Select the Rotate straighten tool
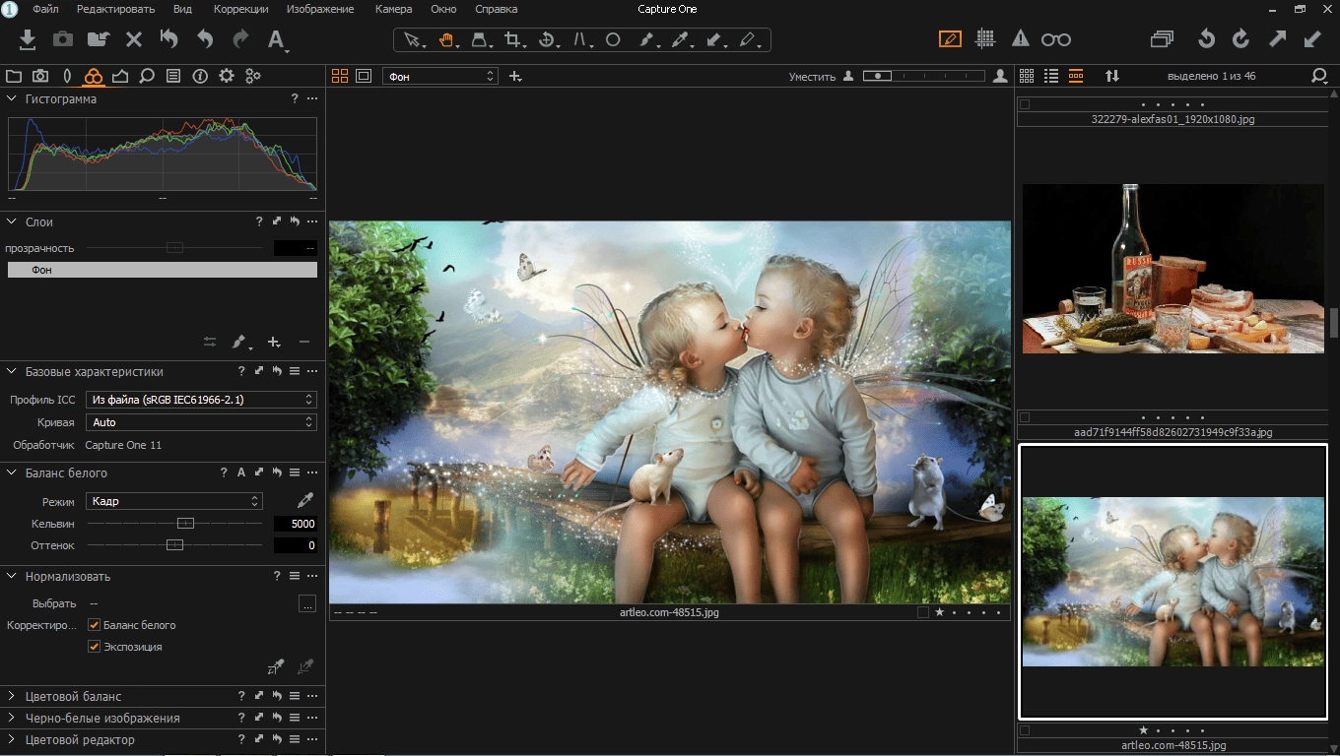 coord(547,40)
